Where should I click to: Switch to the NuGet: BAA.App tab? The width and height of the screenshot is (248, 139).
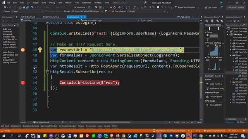[28, 17]
